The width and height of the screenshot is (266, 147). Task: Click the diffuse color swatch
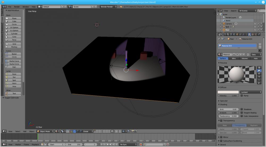click(228, 92)
